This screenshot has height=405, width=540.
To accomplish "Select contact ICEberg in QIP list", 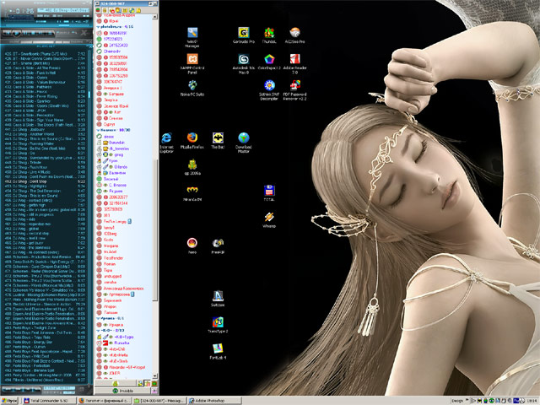I will click(x=110, y=234).
